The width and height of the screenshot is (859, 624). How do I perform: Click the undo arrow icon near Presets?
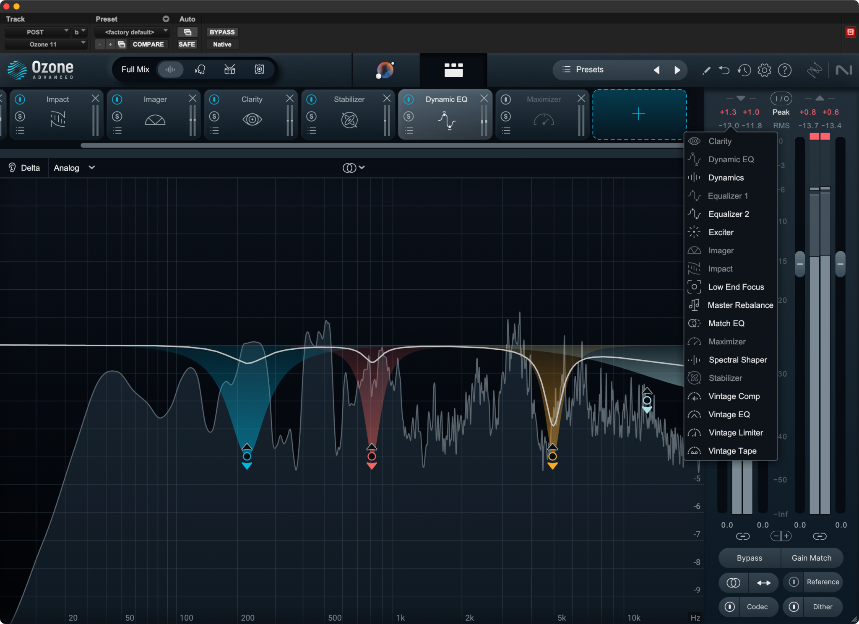click(724, 70)
